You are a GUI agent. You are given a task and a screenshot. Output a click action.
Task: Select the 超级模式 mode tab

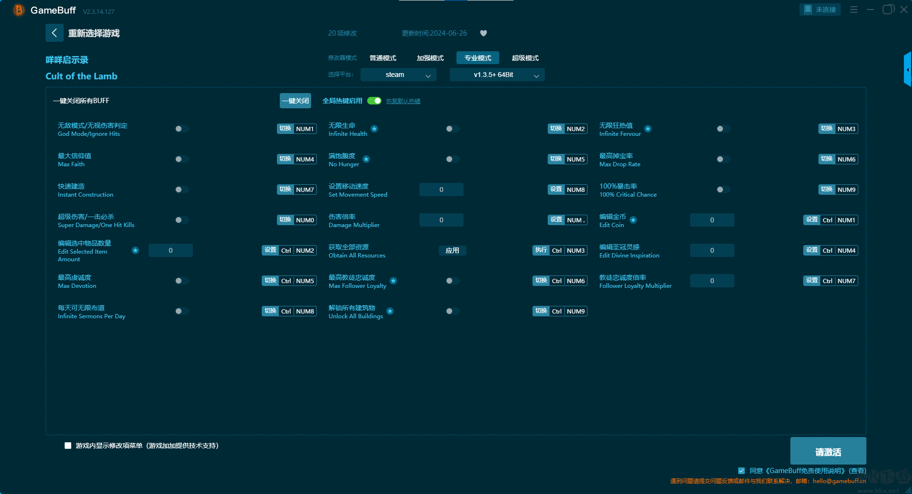525,58
